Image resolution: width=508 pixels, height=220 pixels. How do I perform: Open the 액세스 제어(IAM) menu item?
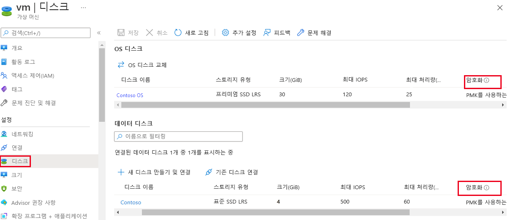33,76
